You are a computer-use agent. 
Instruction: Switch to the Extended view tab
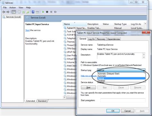(30, 101)
